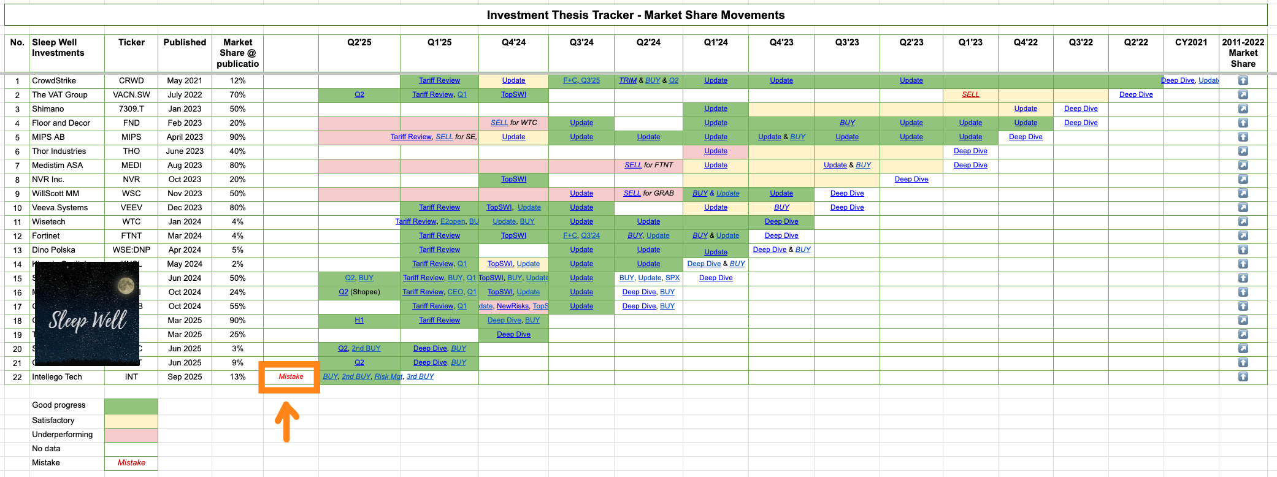Screen dimensions: 1277x477
Task: Click the arrow icon in row number 20
Action: [x=1243, y=348]
